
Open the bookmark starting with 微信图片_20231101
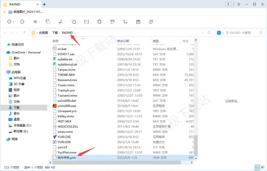click(x=26, y=12)
